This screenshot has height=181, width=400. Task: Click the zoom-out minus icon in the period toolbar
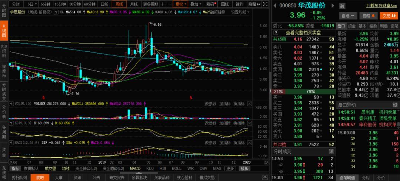(169, 4)
